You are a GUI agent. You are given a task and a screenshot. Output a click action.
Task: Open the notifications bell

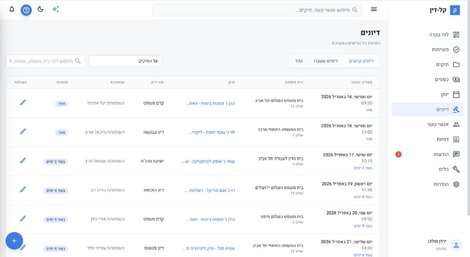pyautogui.click(x=12, y=9)
